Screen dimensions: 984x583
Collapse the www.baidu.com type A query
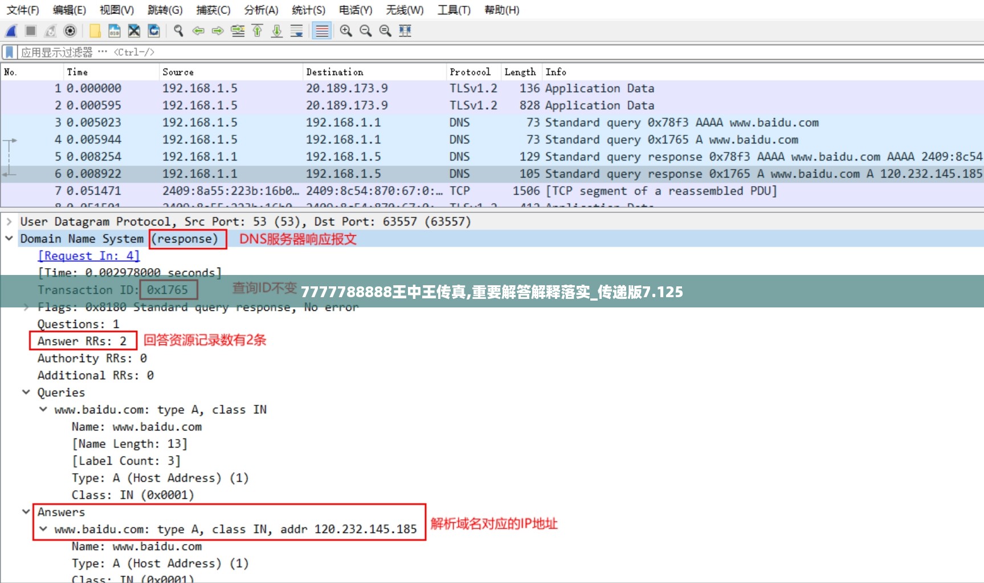click(x=43, y=409)
